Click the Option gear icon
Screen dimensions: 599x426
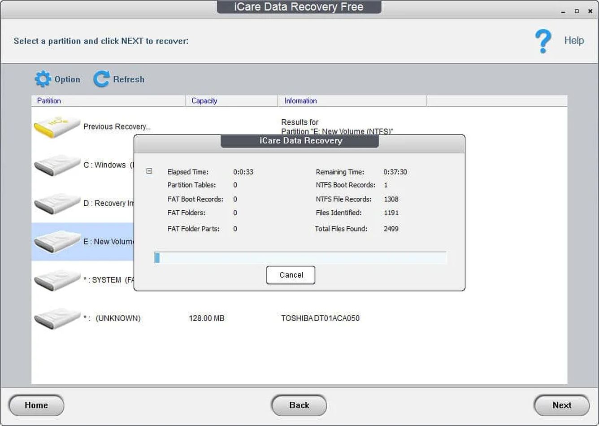point(43,79)
